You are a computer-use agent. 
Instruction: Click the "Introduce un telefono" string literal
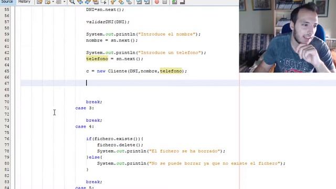click(170, 52)
